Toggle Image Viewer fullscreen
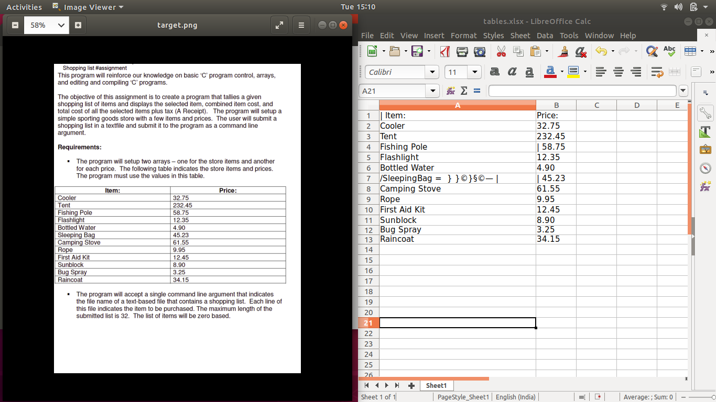The width and height of the screenshot is (716, 402). click(279, 25)
